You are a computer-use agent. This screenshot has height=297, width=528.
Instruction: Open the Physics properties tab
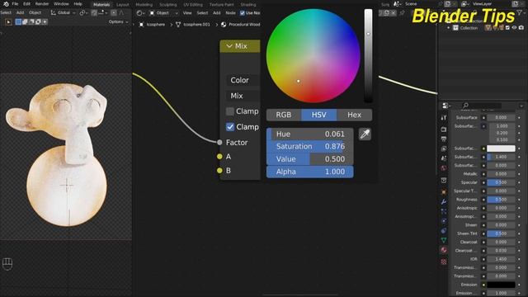pos(444,221)
